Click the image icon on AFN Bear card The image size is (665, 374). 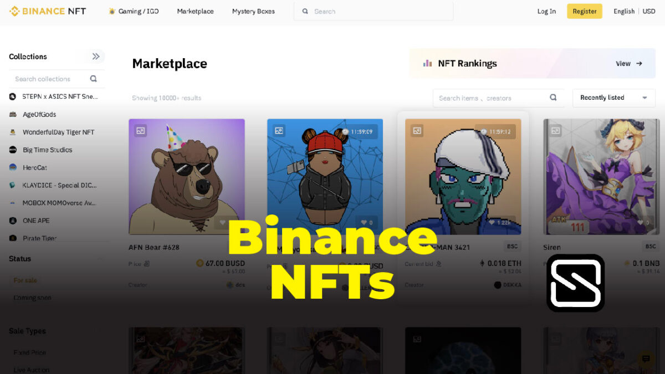coord(141,131)
